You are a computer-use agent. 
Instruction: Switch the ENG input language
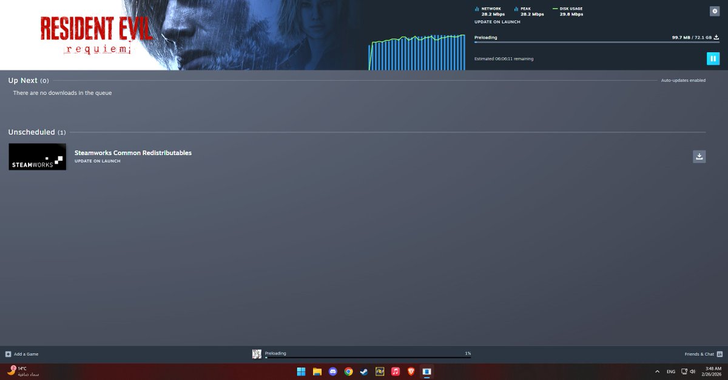click(670, 372)
